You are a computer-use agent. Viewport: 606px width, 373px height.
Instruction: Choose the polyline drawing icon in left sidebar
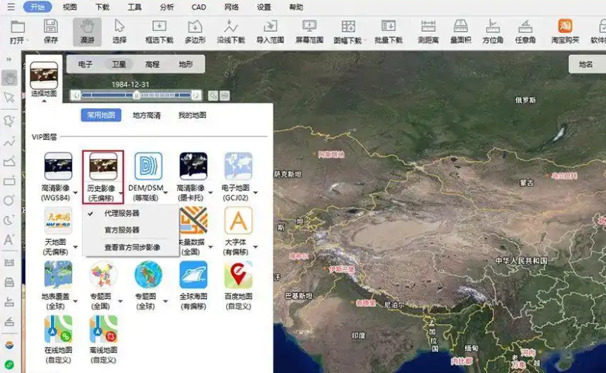(10, 141)
